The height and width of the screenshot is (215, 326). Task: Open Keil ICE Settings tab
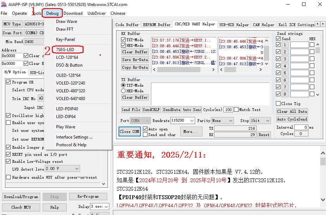tap(296, 25)
